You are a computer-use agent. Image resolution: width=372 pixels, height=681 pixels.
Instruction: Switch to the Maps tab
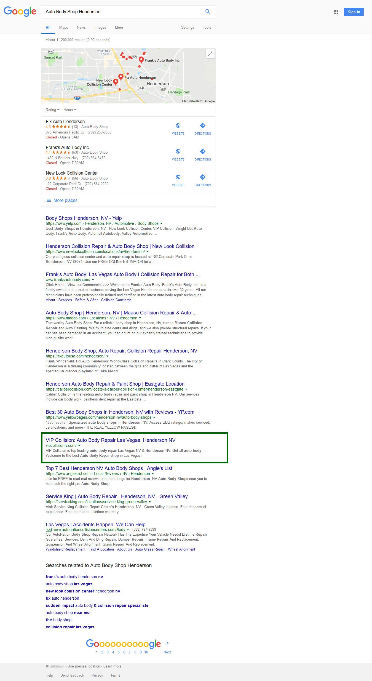point(63,27)
